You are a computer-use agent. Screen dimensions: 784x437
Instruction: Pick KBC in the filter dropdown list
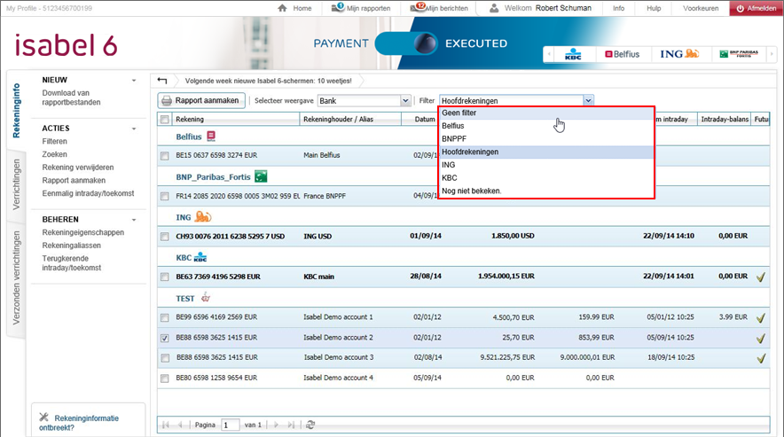[450, 177]
